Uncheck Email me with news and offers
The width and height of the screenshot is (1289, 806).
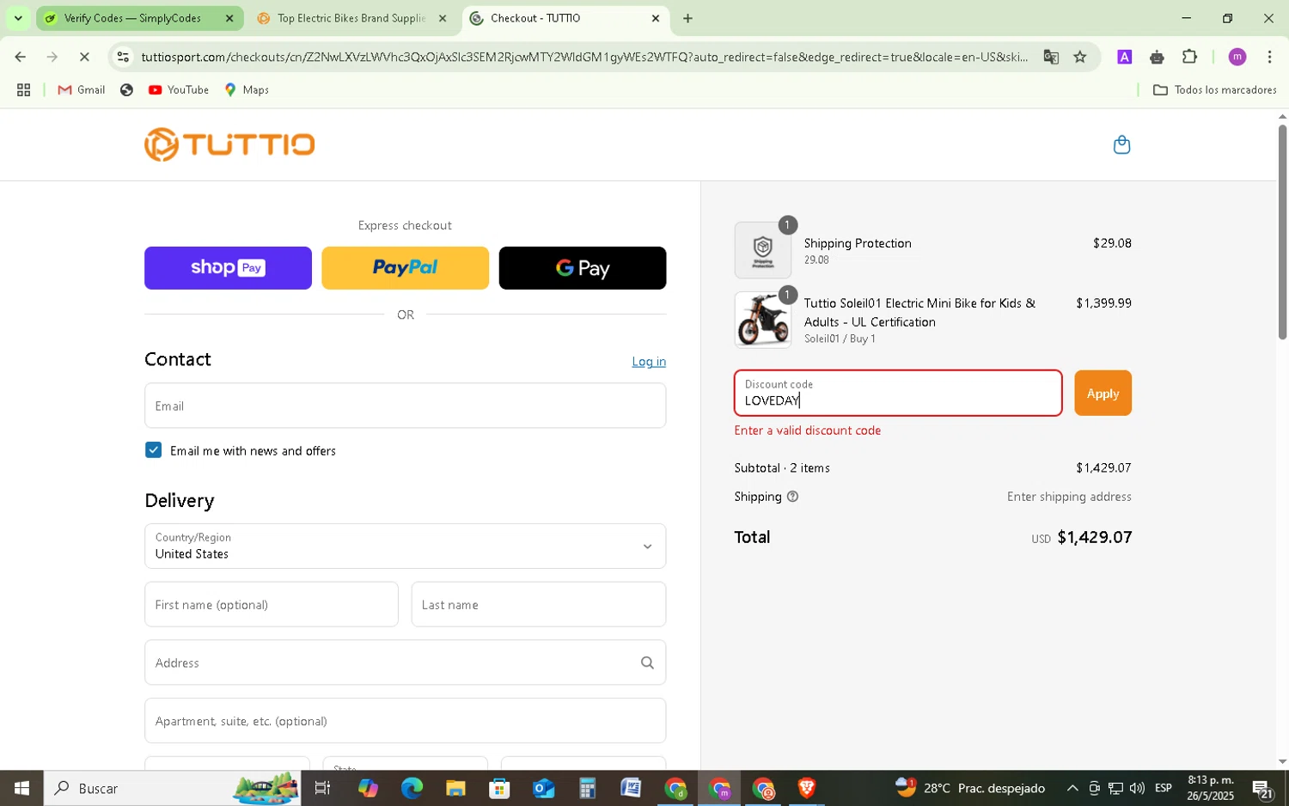pyautogui.click(x=153, y=450)
